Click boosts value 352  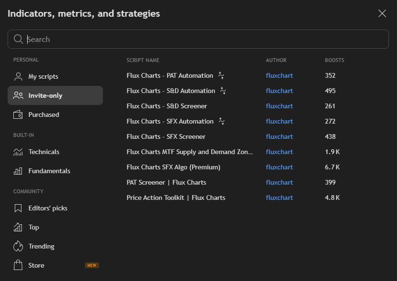(330, 75)
